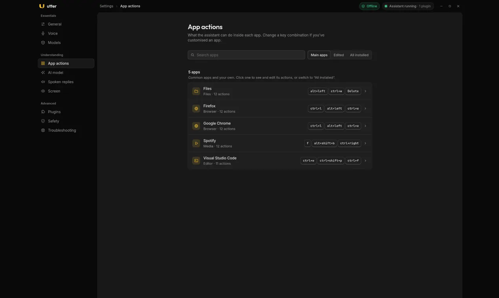
Task: Click Spotify f shortcut chip
Action: pyautogui.click(x=307, y=143)
